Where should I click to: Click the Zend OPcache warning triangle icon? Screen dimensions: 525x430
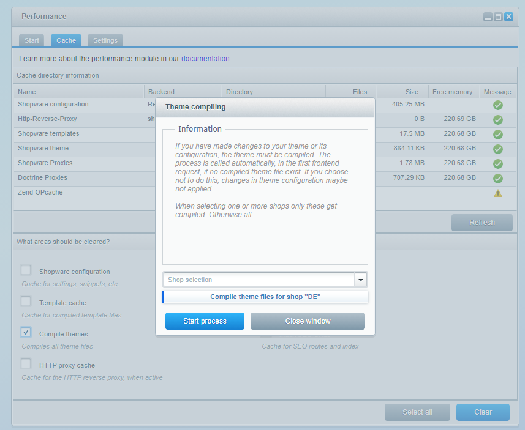[x=497, y=193]
